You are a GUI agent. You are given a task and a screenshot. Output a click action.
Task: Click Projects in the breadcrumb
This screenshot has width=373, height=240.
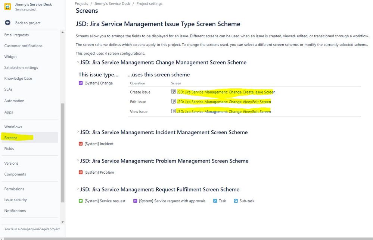81,4
